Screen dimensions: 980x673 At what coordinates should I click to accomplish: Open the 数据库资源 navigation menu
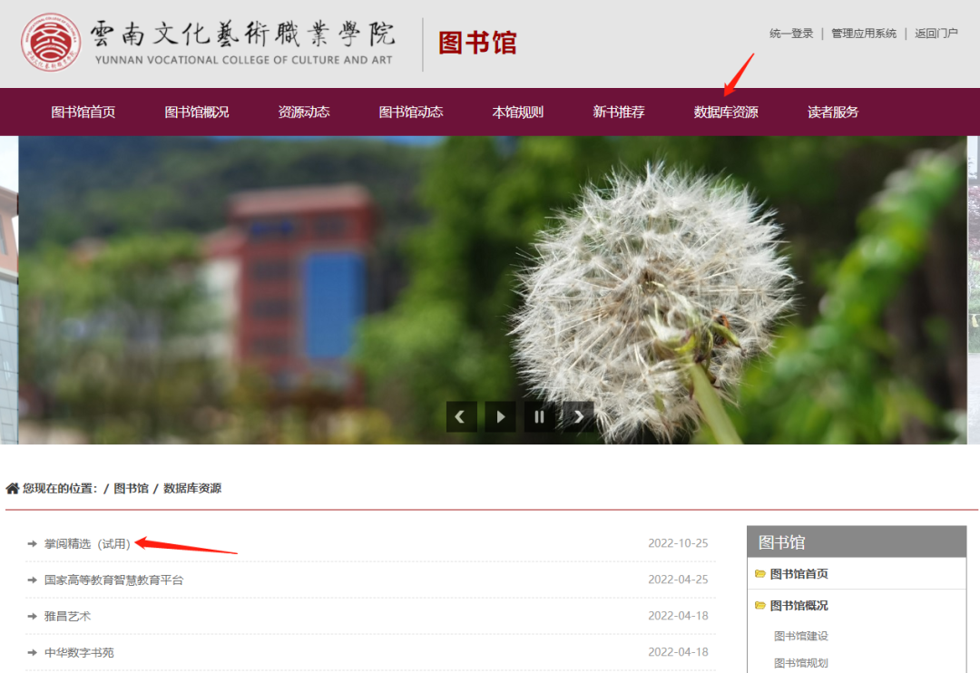tap(726, 112)
